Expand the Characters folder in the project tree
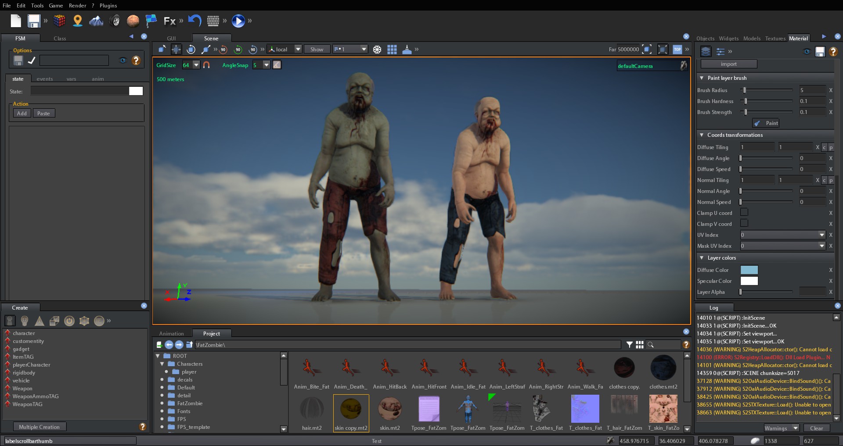 tap(163, 364)
